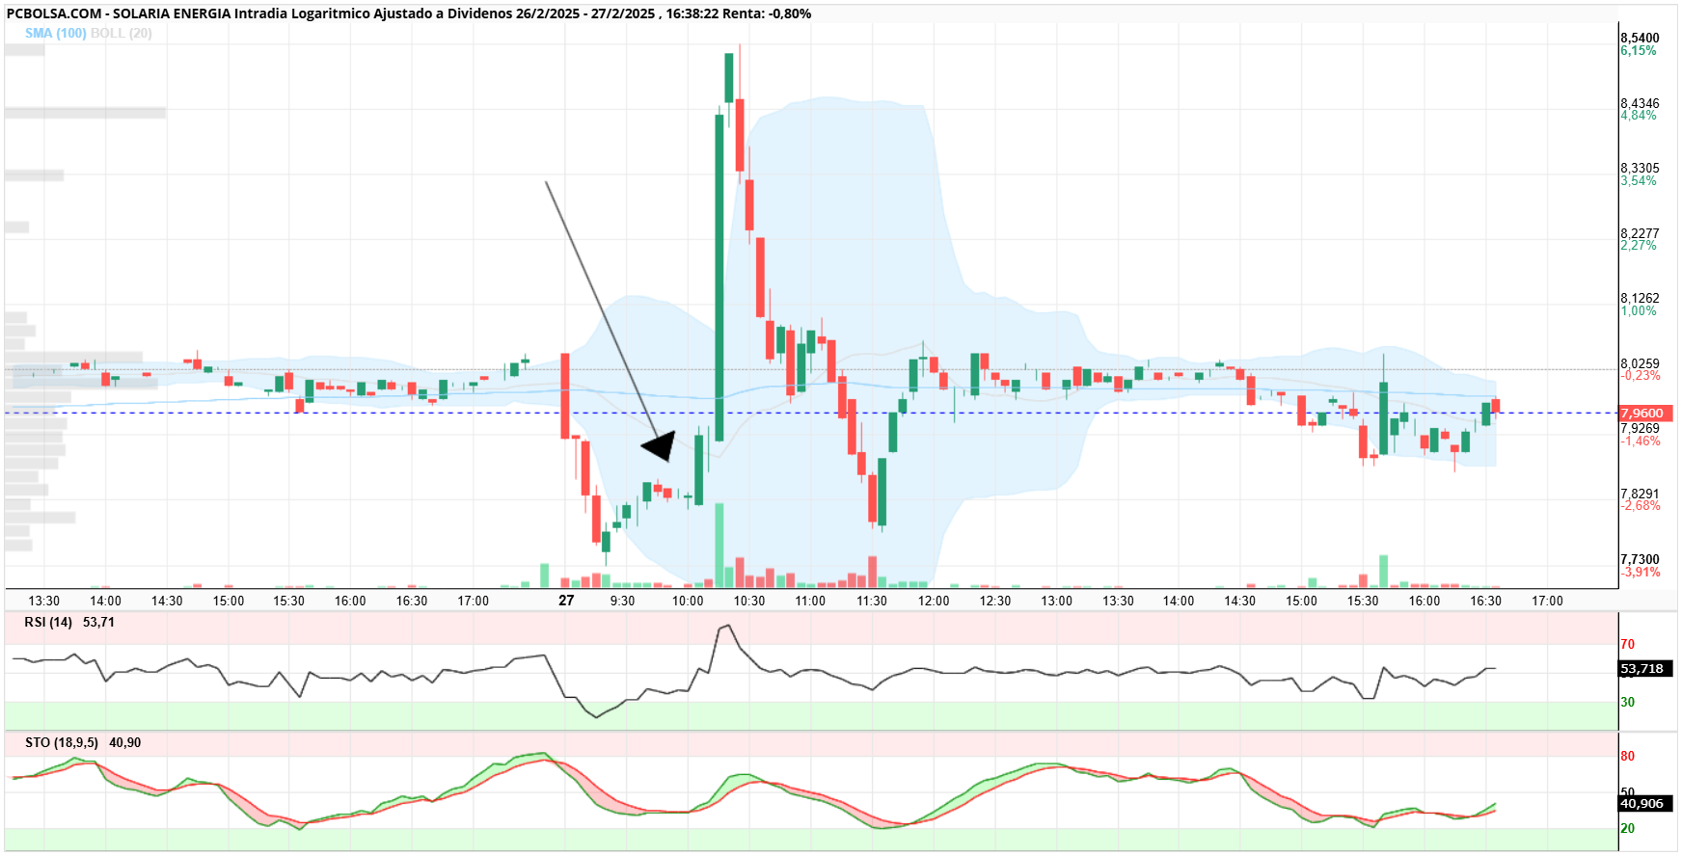Click the tallest green volume bar near 10:15
Viewport: 1682px width, 856px height.
point(719,545)
